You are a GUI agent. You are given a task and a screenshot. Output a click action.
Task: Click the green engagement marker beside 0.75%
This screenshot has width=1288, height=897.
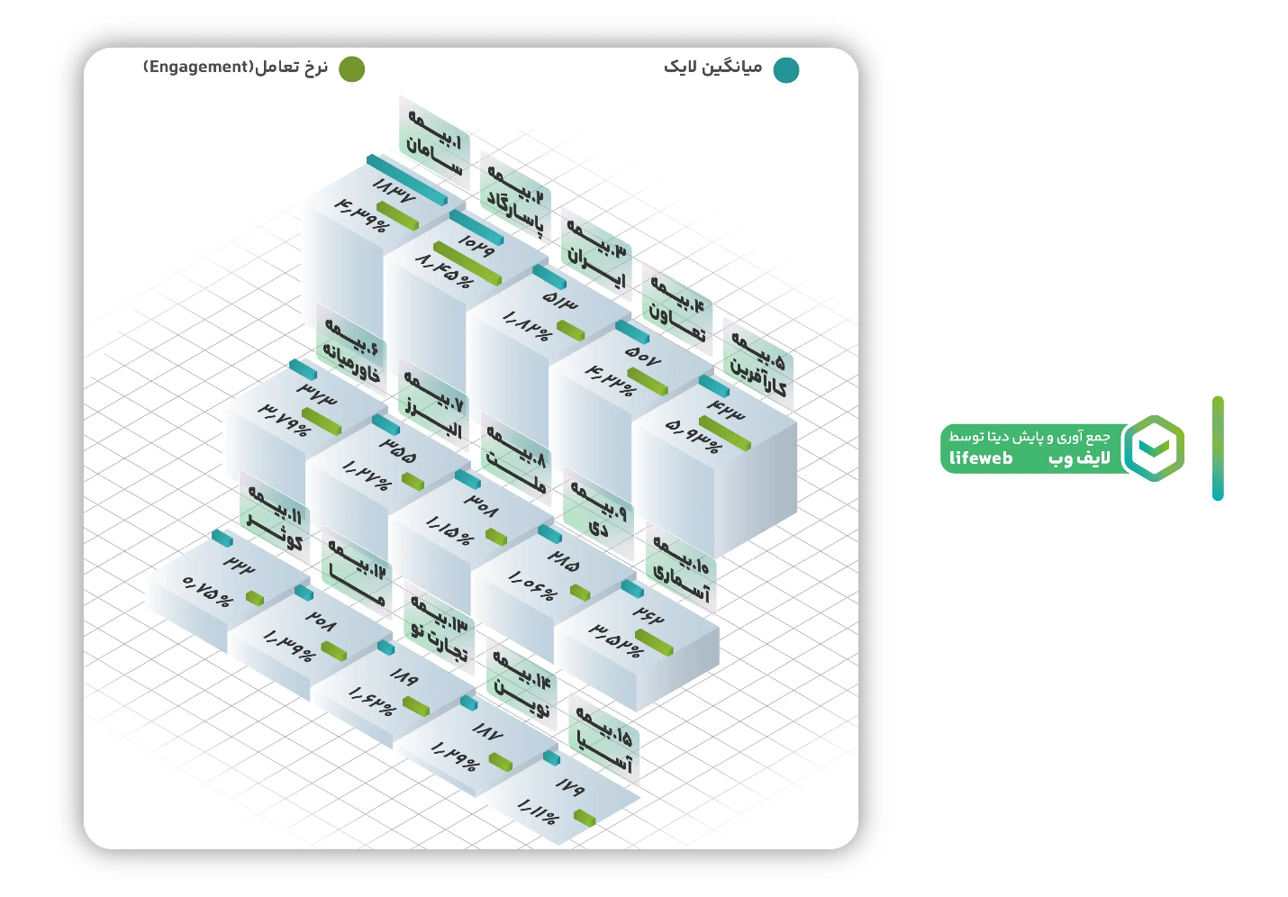(x=255, y=598)
